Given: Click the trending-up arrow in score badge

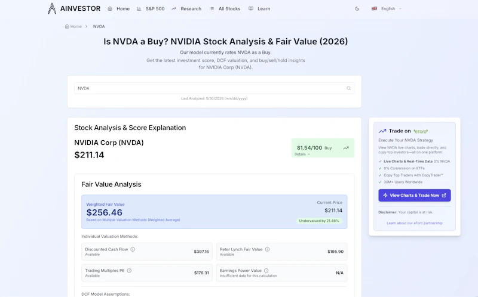Looking at the screenshot, I should click(346, 148).
